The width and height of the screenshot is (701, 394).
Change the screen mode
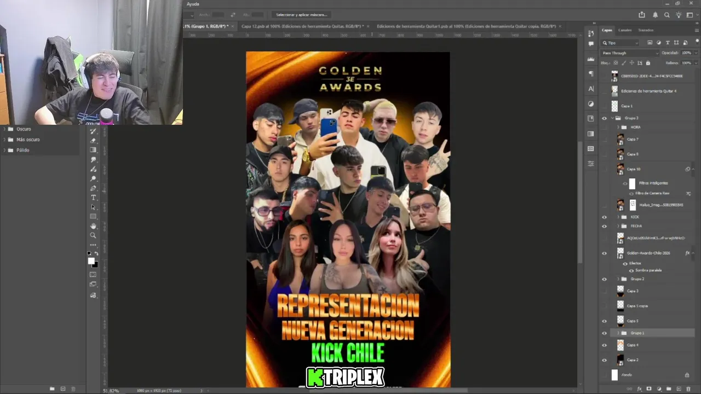click(93, 285)
